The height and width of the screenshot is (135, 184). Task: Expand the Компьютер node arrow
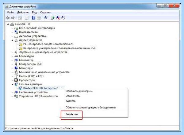(x=12, y=60)
